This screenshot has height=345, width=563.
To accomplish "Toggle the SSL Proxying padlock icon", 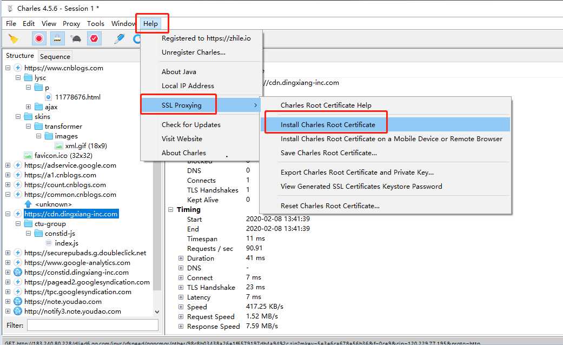I will (57, 38).
